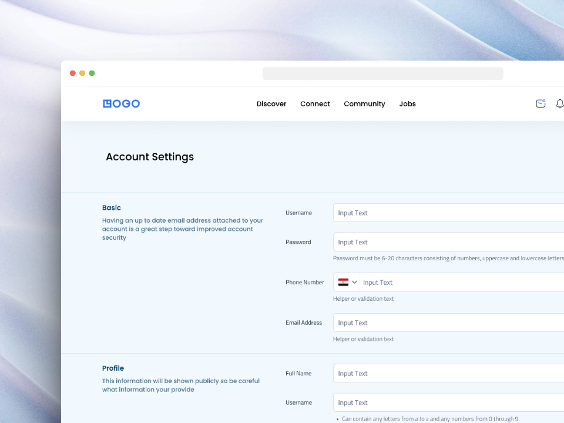This screenshot has width=564, height=423.
Task: Focus the Basic Username input field
Action: coord(448,213)
